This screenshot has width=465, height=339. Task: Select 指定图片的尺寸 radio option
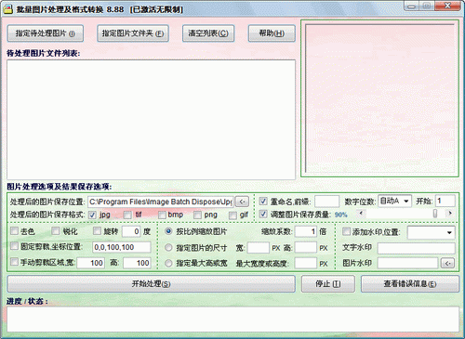point(168,247)
